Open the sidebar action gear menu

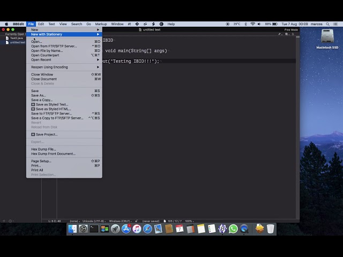coord(11,221)
